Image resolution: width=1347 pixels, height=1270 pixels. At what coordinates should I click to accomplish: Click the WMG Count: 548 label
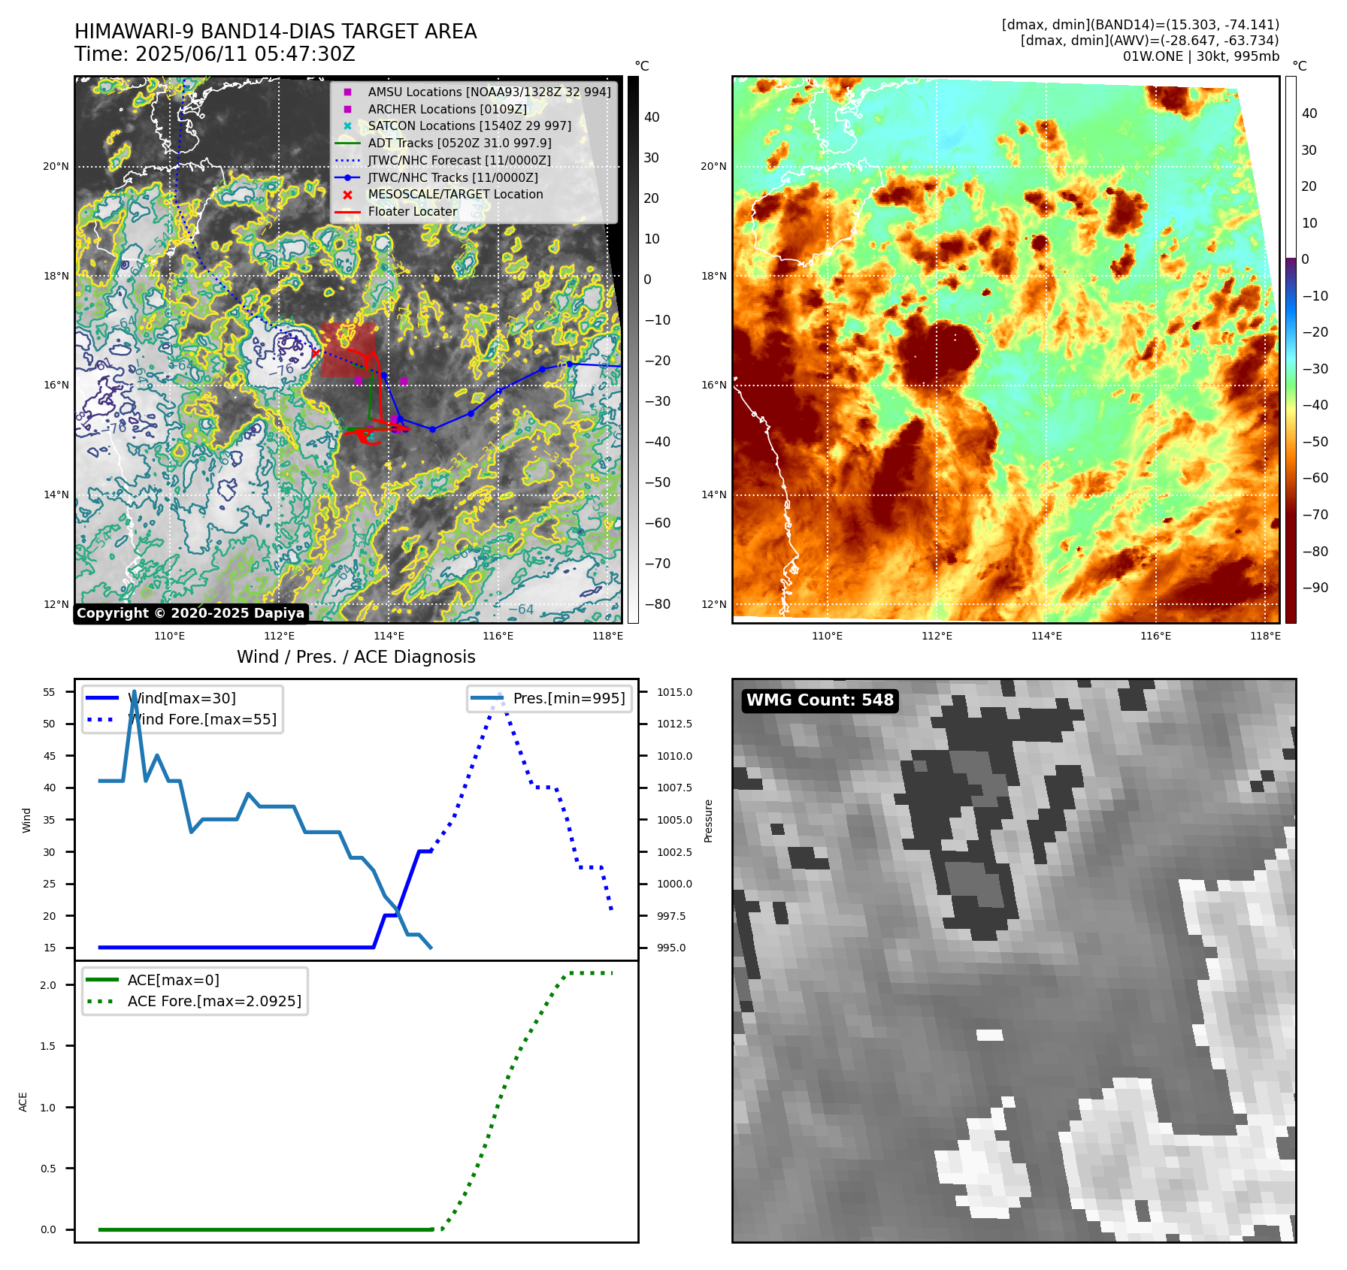click(820, 700)
